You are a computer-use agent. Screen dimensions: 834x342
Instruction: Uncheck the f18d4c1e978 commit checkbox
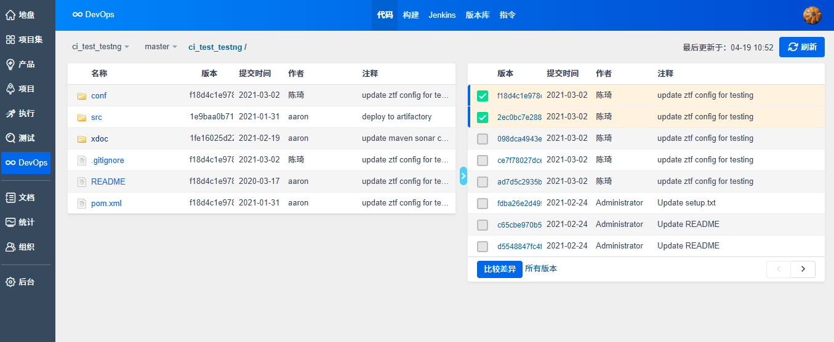click(483, 96)
